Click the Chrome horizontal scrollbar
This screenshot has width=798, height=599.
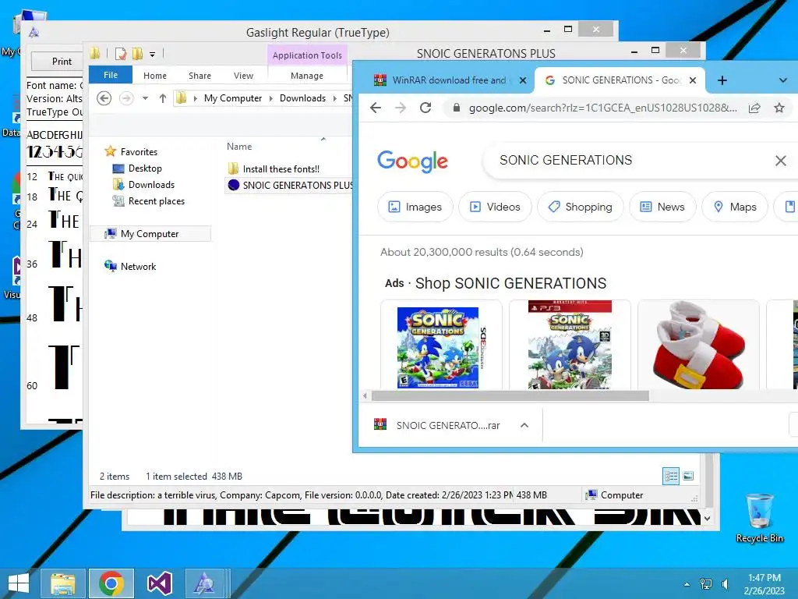point(510,395)
